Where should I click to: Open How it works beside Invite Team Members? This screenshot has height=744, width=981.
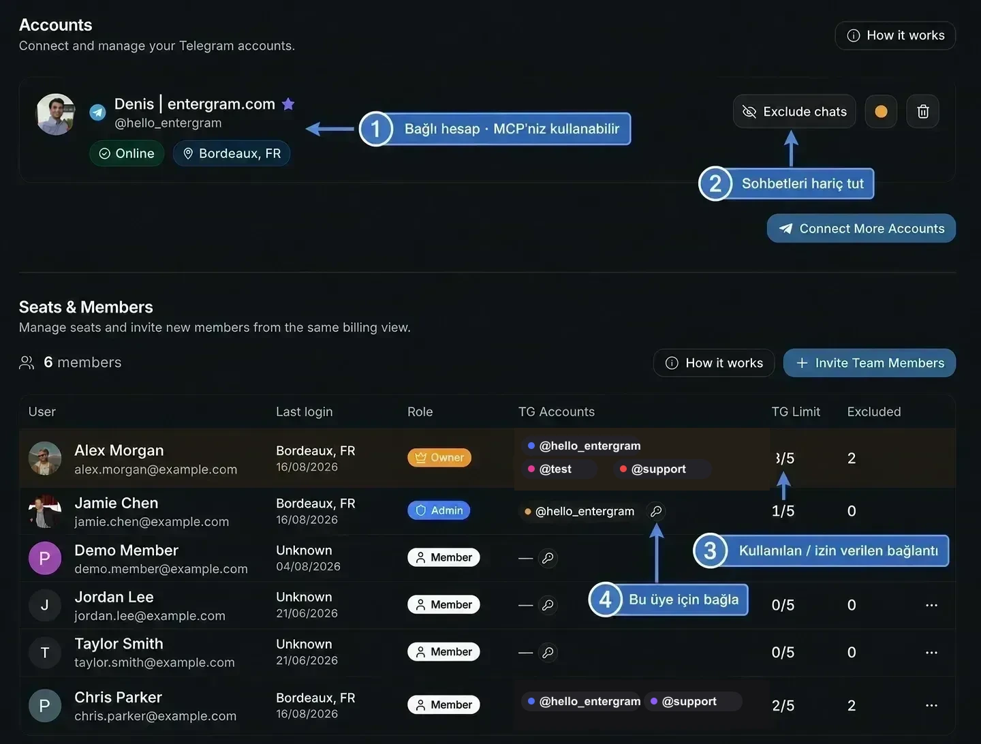coord(714,362)
